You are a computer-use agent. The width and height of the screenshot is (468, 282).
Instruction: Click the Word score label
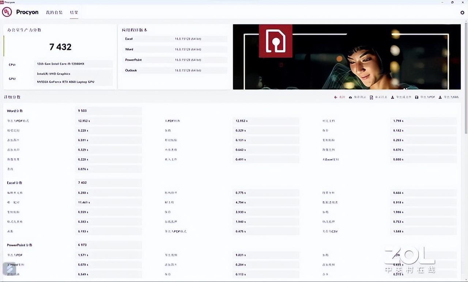coord(15,111)
